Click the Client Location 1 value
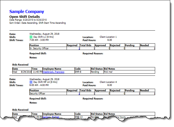Image resolution: width=174 pixels, height=127 pixels. click(108, 37)
